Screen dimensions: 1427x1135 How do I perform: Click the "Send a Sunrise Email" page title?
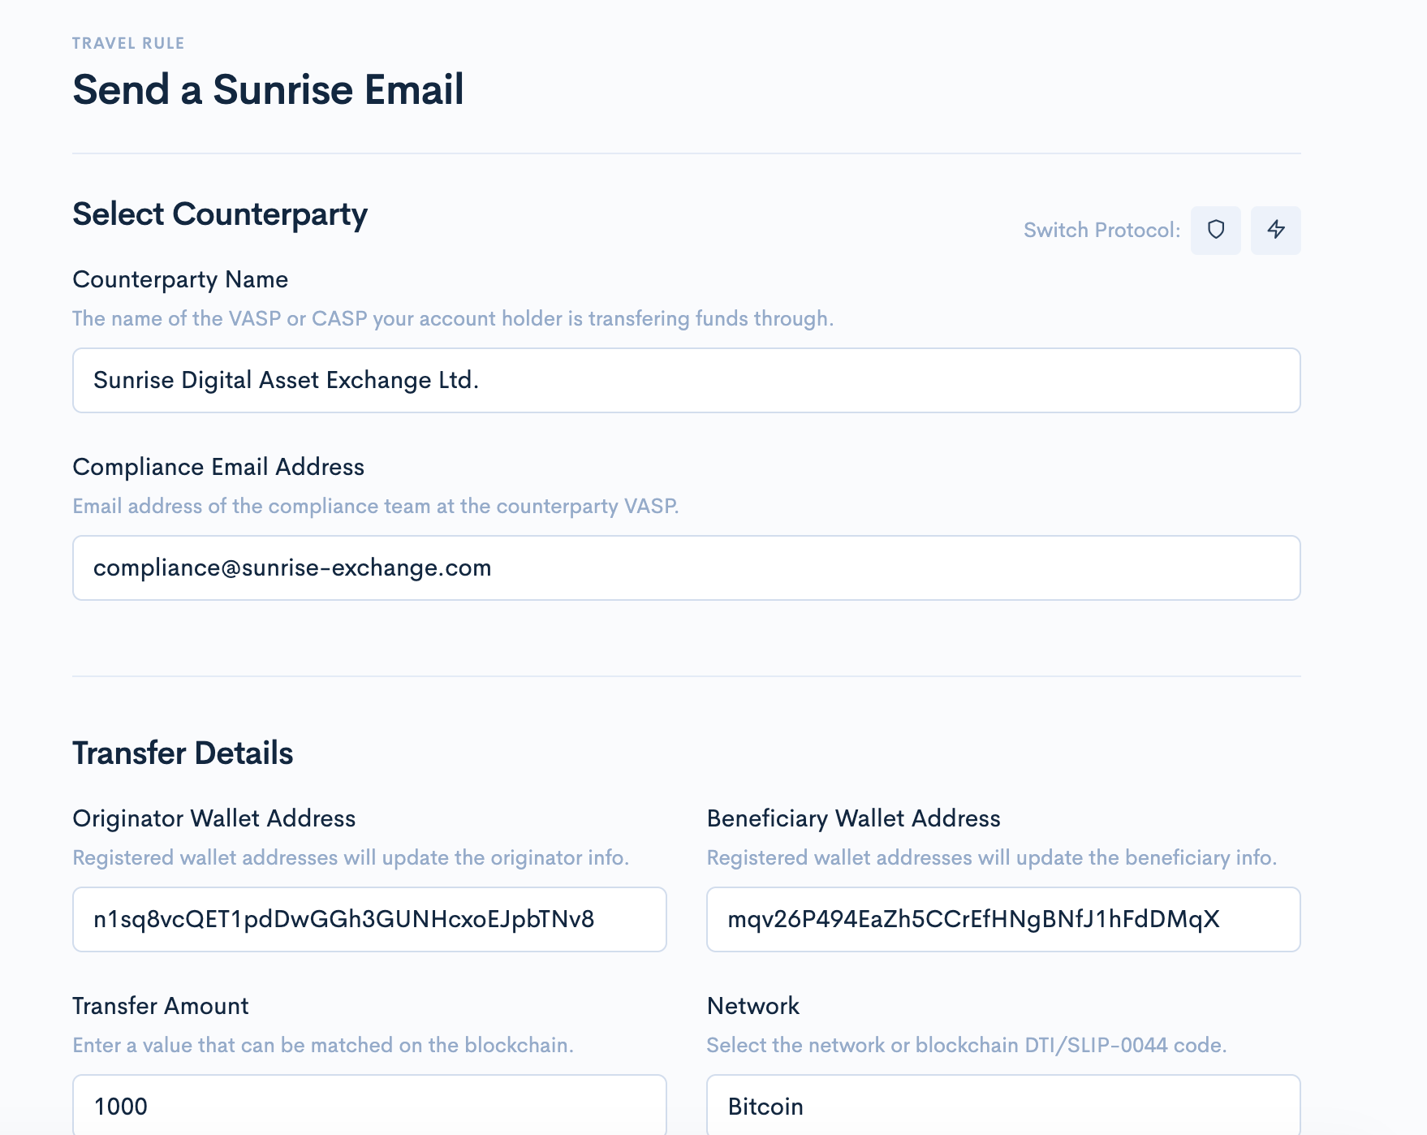[268, 90]
